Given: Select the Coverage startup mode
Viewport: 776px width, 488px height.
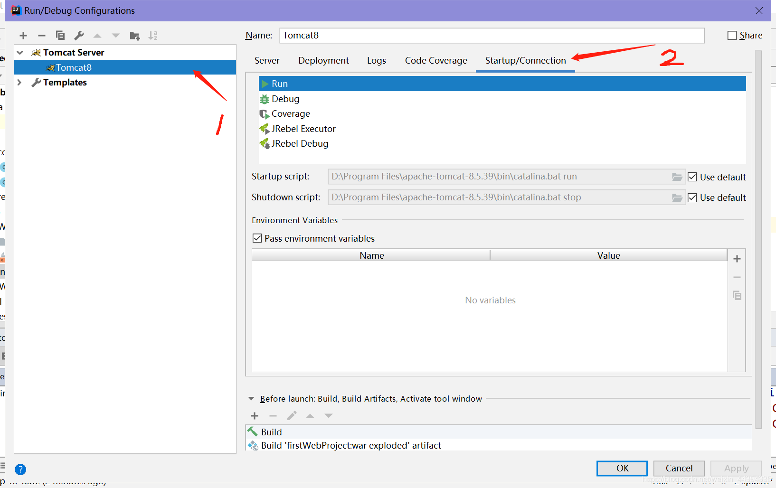Looking at the screenshot, I should 502,113.
